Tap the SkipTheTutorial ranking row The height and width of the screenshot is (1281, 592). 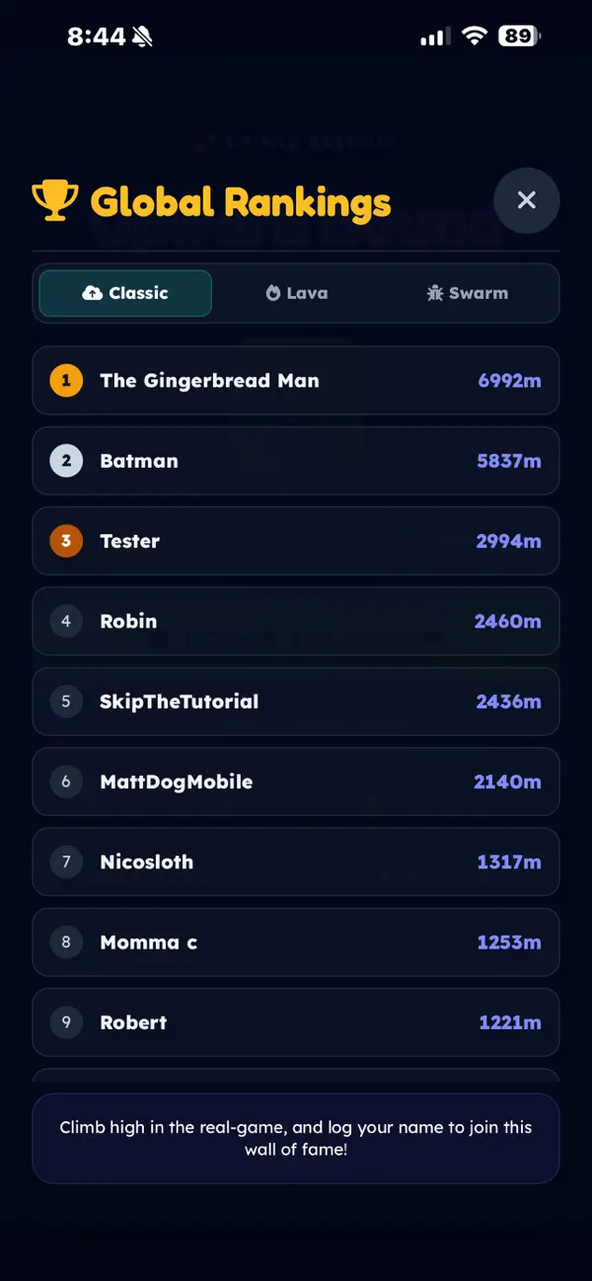[296, 702]
